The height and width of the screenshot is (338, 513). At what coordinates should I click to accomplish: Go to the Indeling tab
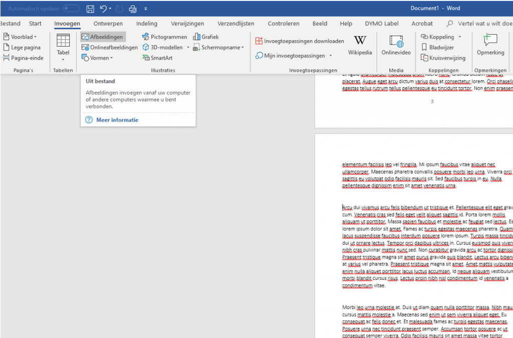147,24
